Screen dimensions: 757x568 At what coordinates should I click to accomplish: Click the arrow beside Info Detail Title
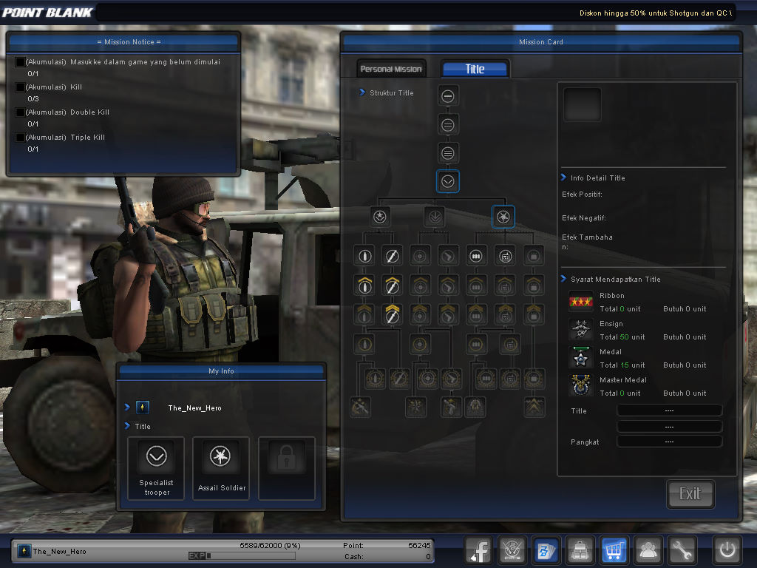pos(563,177)
